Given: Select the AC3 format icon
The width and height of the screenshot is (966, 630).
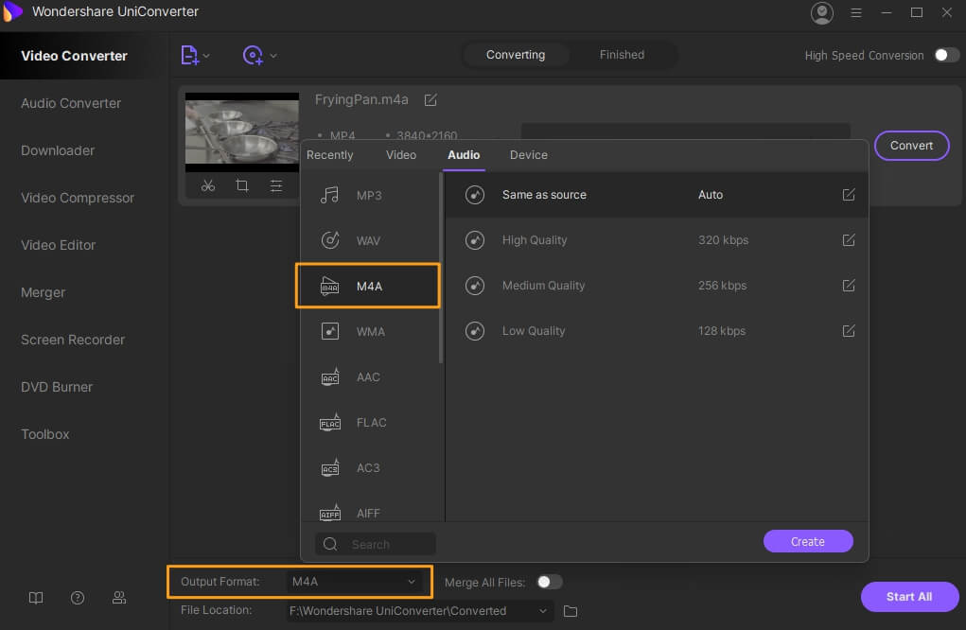Looking at the screenshot, I should pyautogui.click(x=329, y=468).
